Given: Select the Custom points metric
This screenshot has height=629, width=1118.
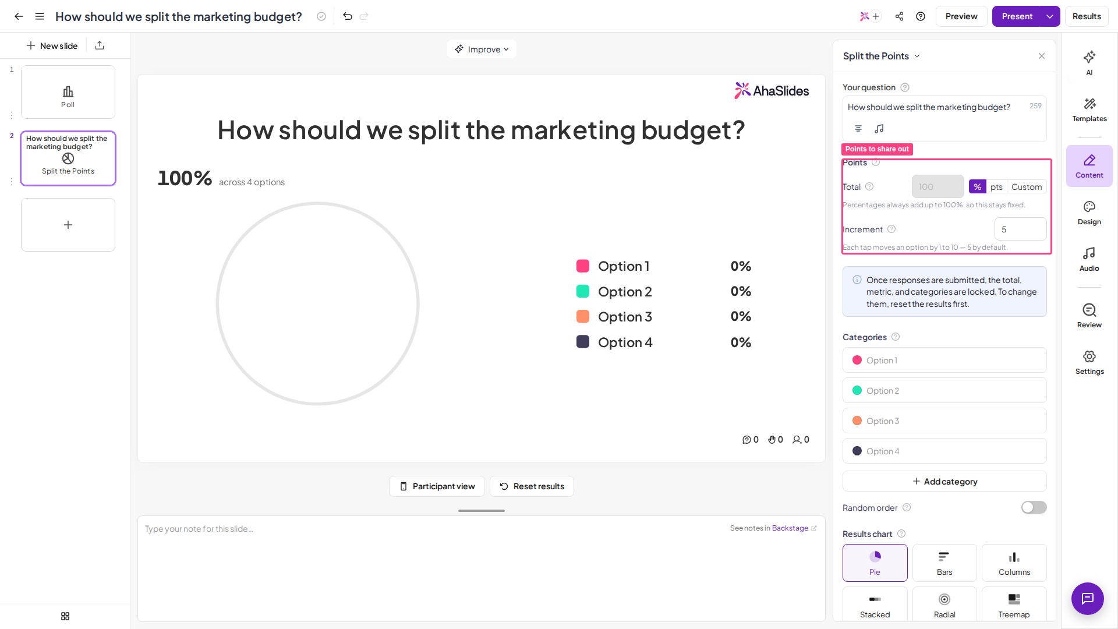Looking at the screenshot, I should tap(1027, 187).
